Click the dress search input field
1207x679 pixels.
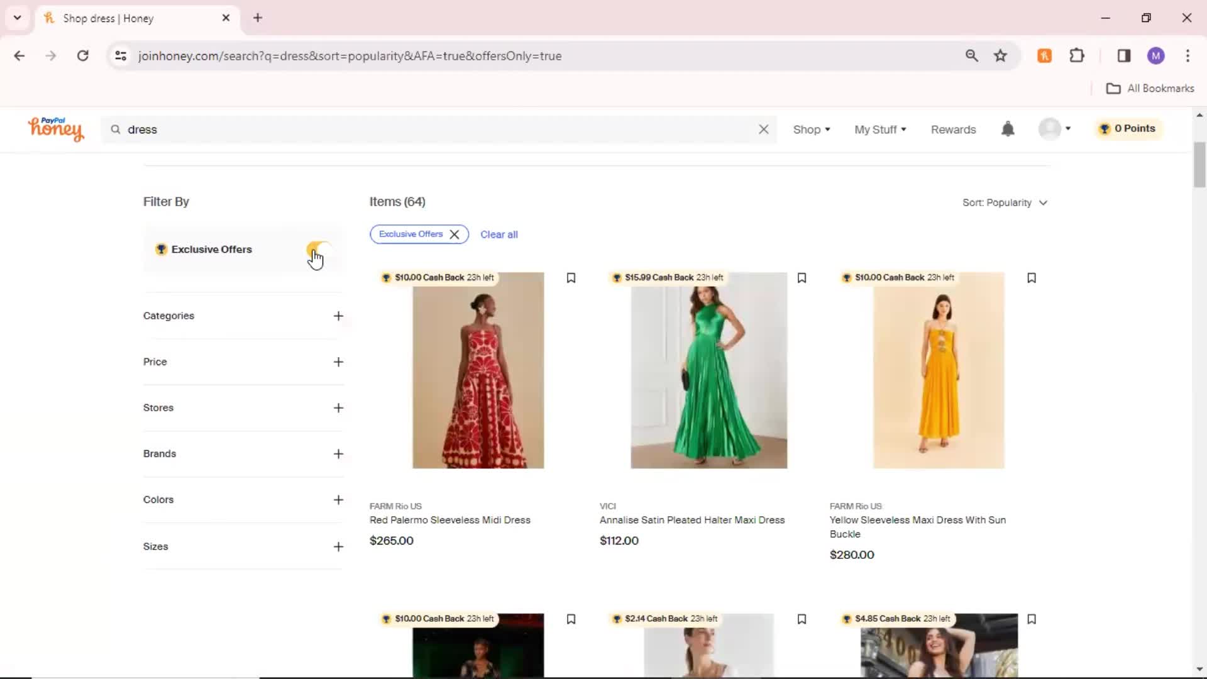coord(439,130)
